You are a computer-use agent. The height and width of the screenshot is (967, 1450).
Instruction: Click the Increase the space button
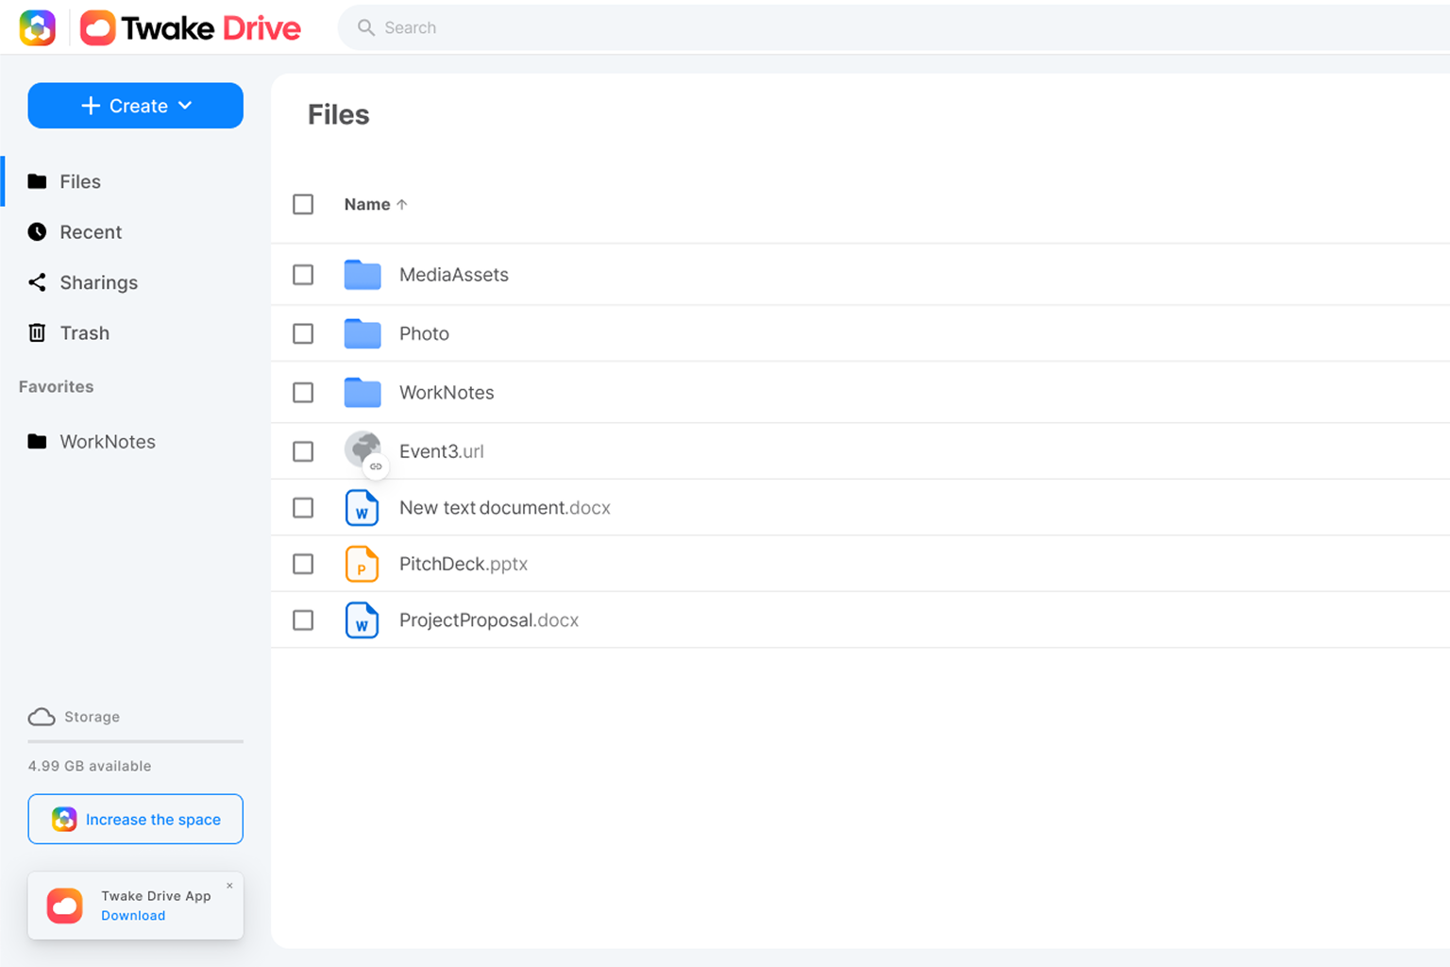click(135, 819)
